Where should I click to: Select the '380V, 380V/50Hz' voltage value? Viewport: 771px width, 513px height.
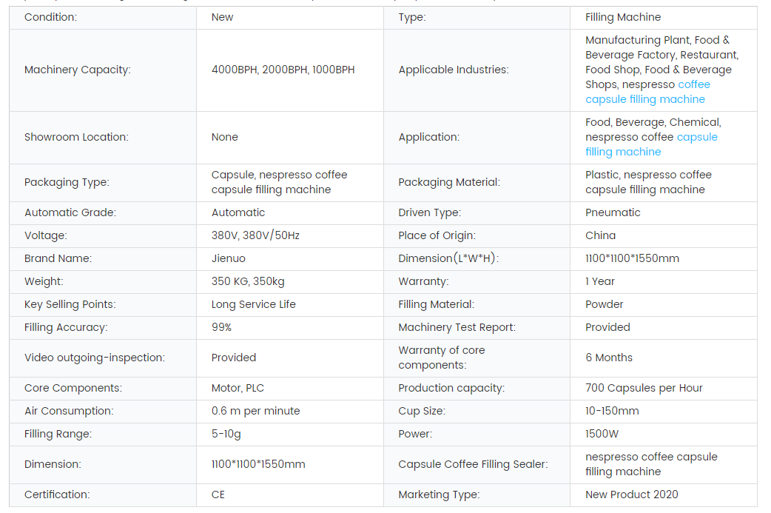coord(255,235)
